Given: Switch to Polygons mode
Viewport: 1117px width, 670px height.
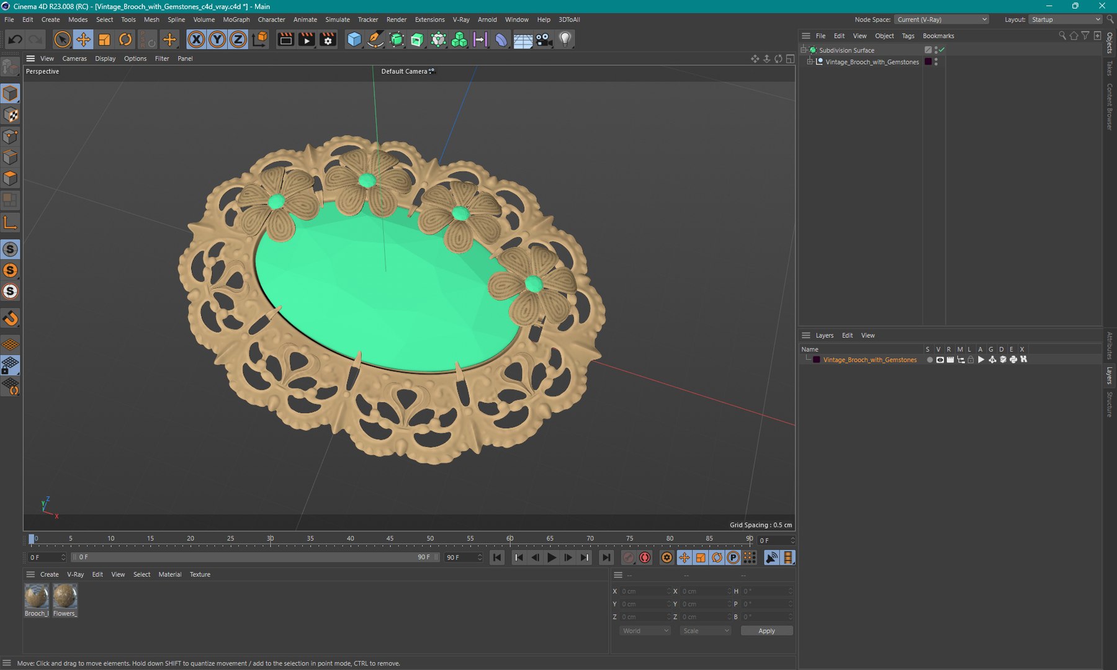Looking at the screenshot, I should pos(11,178).
